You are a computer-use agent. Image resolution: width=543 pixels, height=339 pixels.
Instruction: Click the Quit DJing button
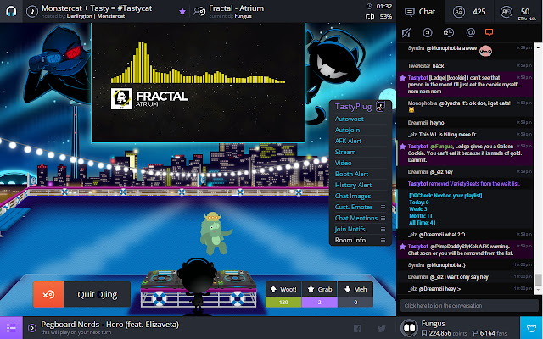click(x=98, y=294)
